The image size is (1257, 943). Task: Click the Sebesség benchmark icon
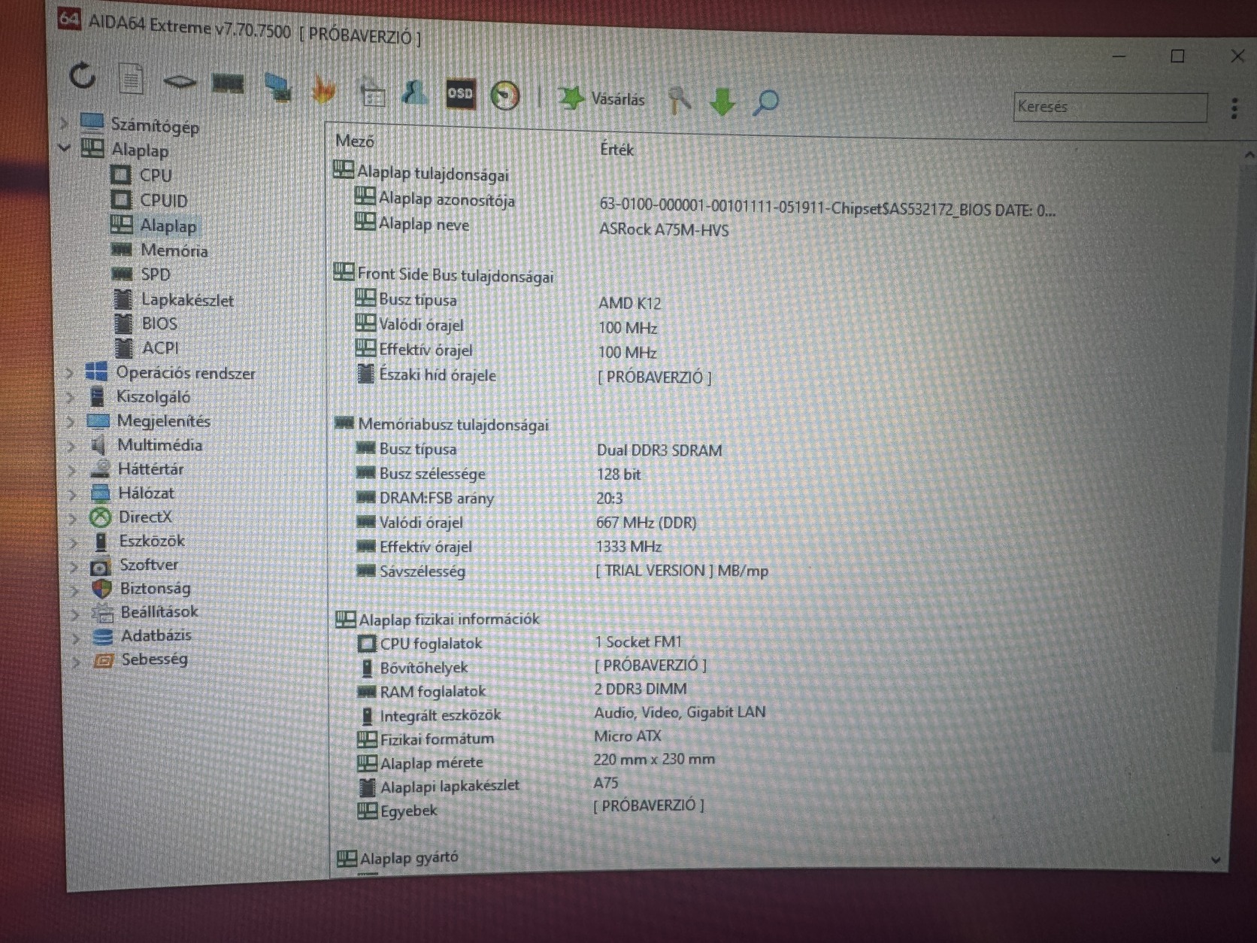coord(103,659)
